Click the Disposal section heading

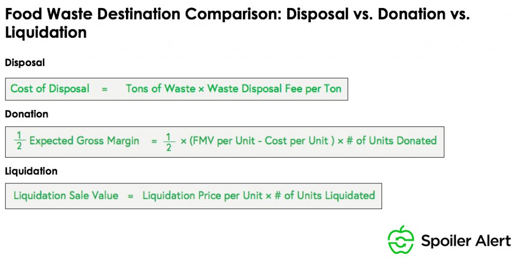click(x=25, y=63)
